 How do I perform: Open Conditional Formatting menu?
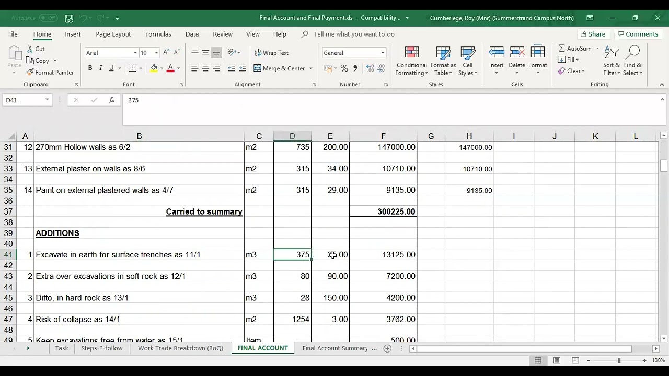[411, 61]
